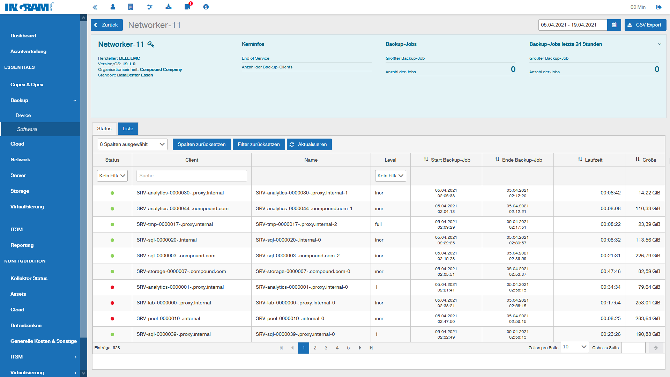Image resolution: width=670 pixels, height=377 pixels.
Task: Open Datenbanken in the sidebar
Action: tap(26, 326)
